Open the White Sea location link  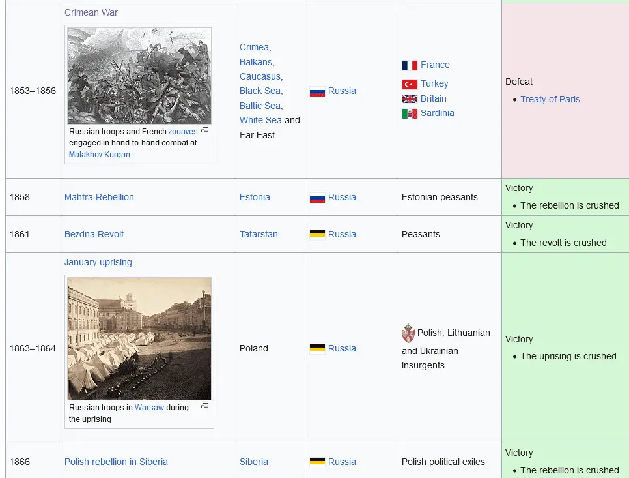coord(260,120)
